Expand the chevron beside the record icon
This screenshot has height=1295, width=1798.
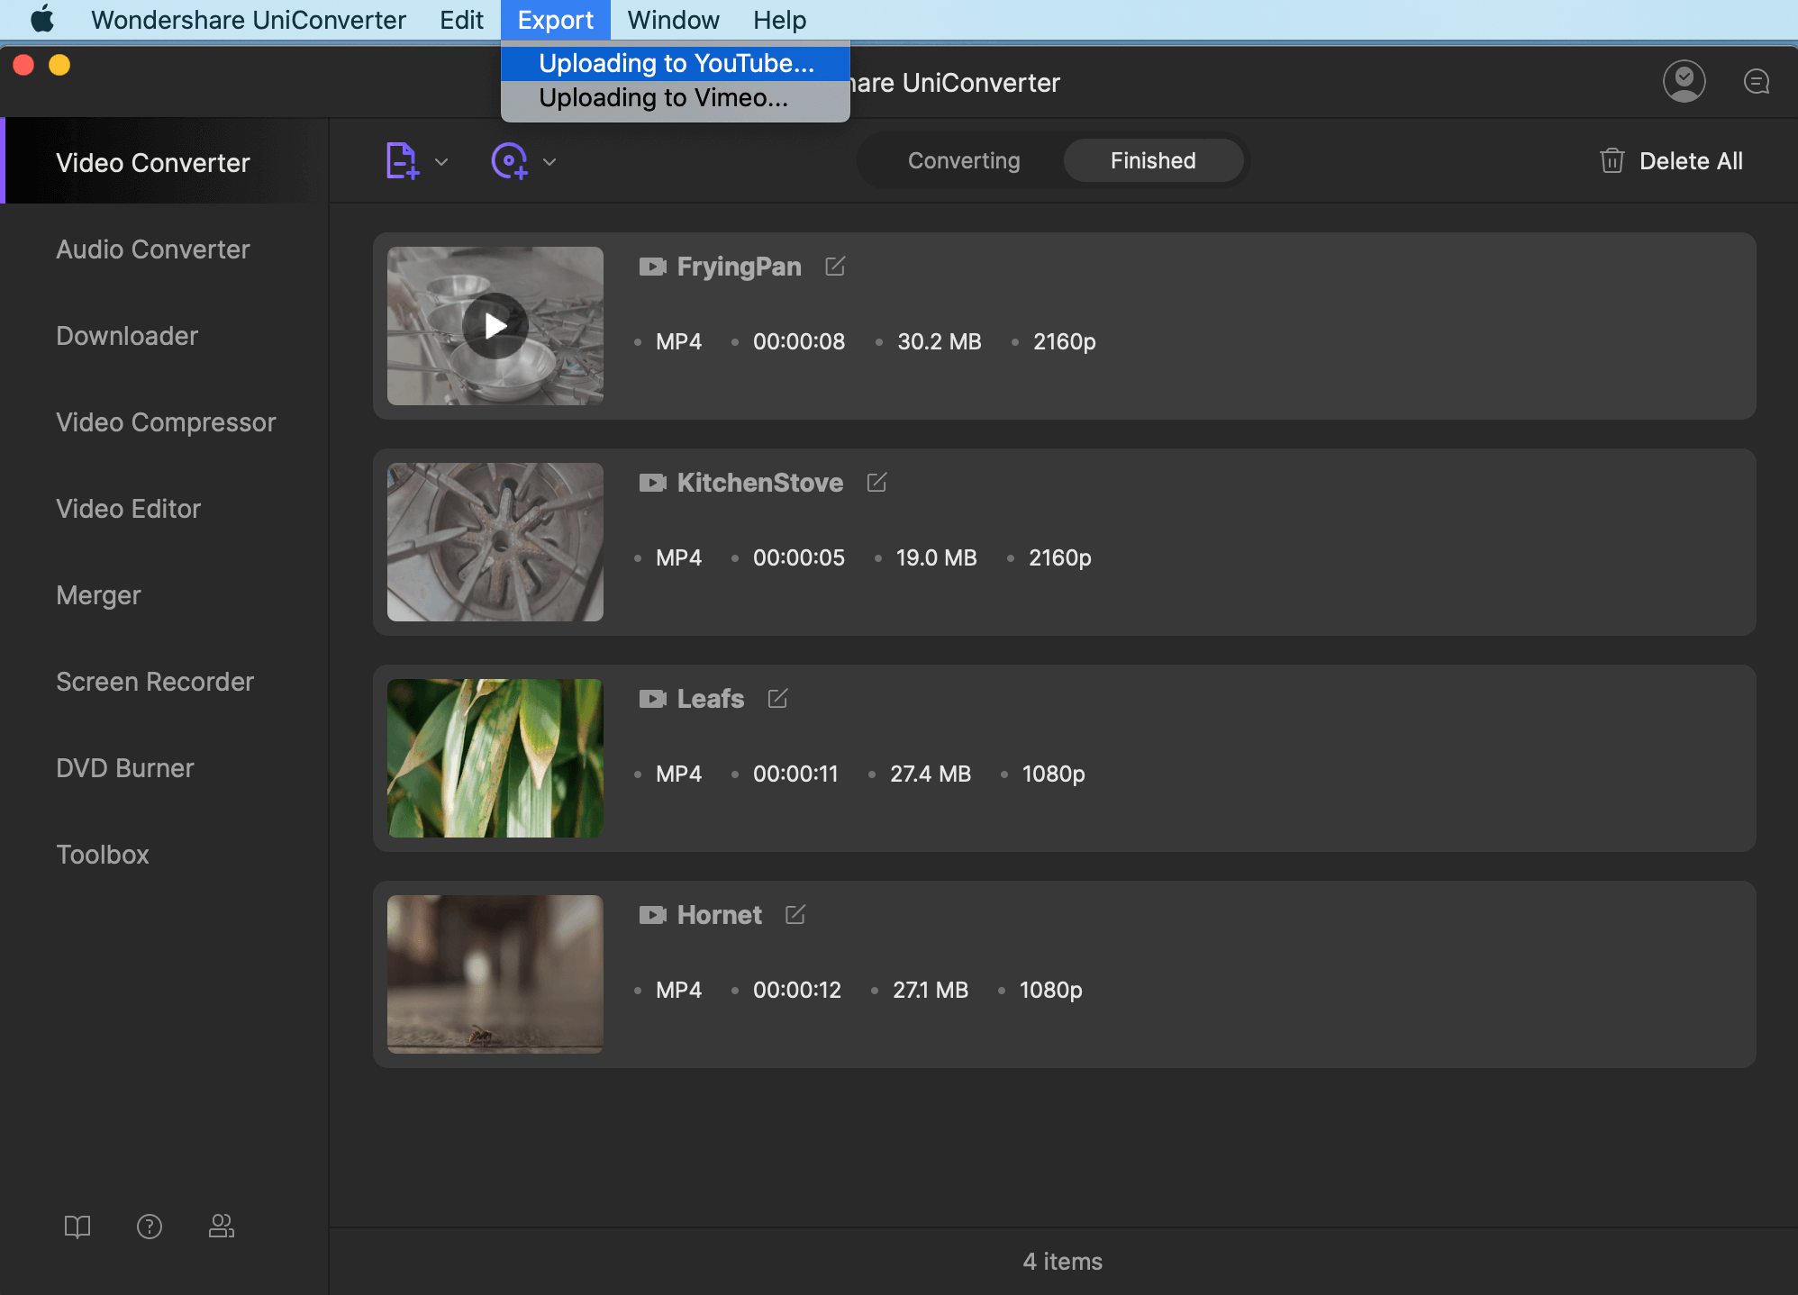pos(550,162)
